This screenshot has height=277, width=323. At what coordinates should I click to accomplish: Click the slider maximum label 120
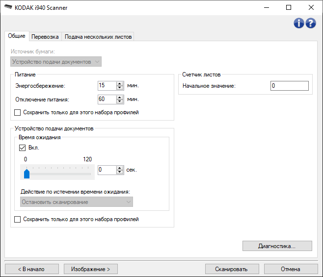click(x=87, y=159)
